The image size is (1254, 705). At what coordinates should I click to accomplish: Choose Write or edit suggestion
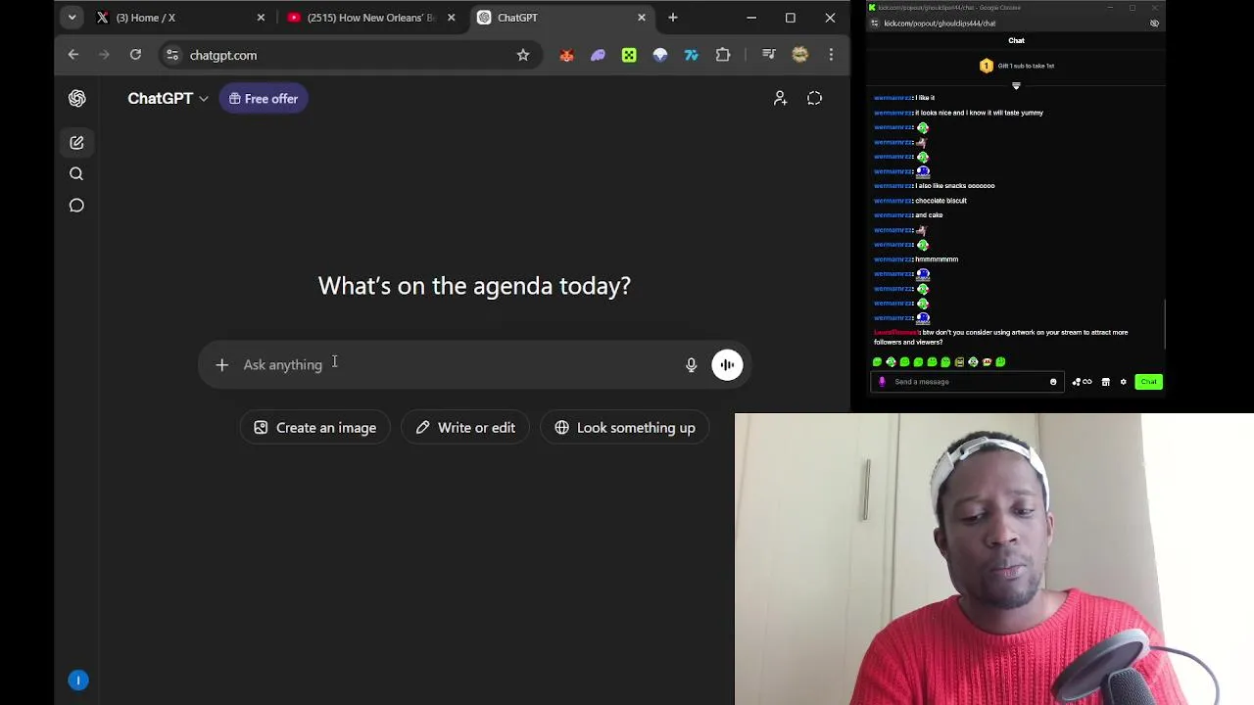pyautogui.click(x=464, y=428)
